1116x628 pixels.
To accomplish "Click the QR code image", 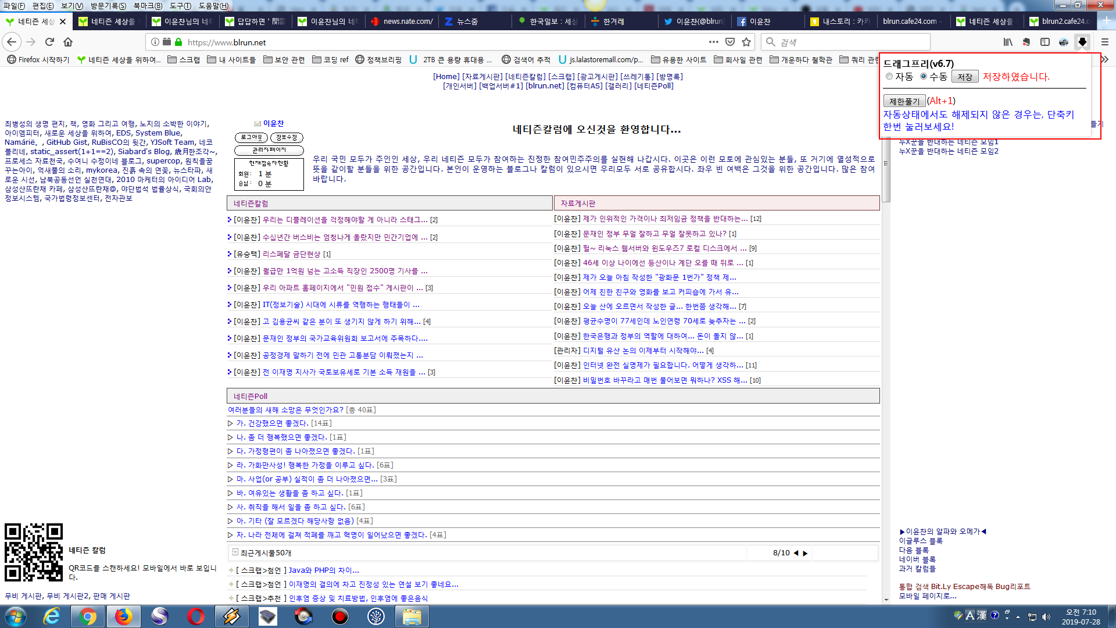I will pyautogui.click(x=34, y=552).
